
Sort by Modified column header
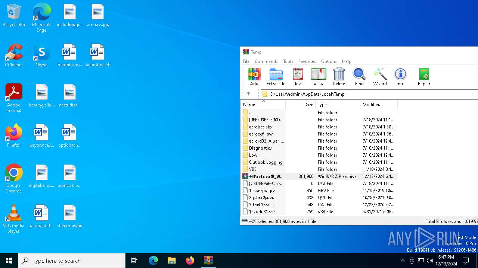[379, 105]
